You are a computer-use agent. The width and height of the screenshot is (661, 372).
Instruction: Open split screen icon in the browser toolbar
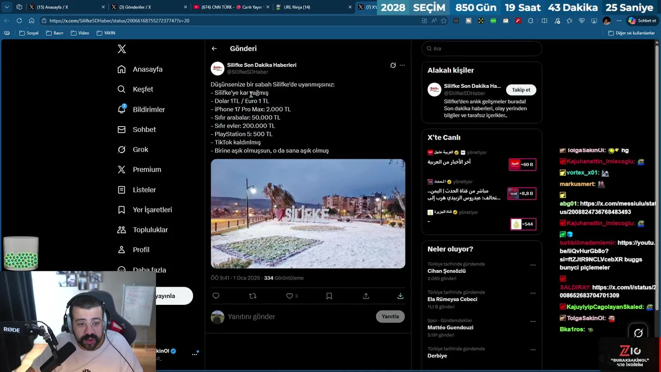[544, 21]
